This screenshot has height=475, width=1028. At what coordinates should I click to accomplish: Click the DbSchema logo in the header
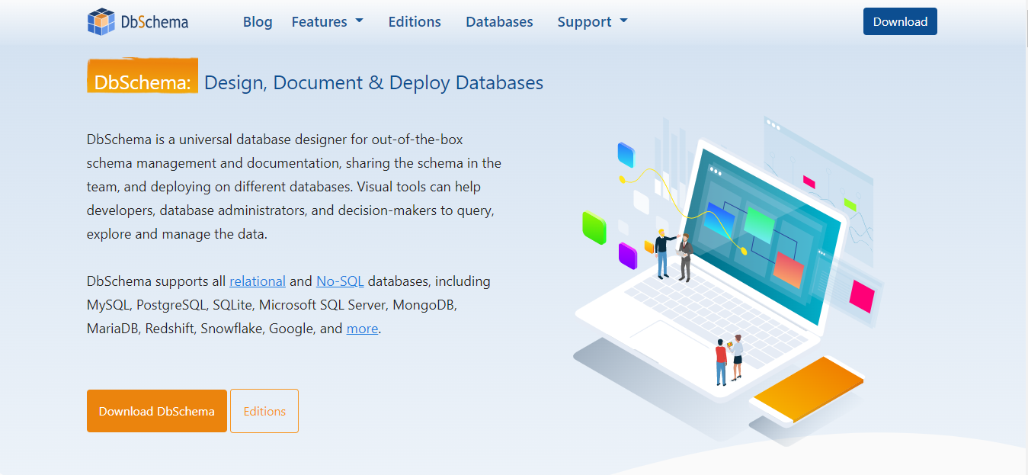[138, 22]
